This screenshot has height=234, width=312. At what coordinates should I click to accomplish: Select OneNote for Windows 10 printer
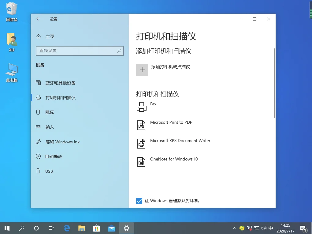click(x=174, y=159)
